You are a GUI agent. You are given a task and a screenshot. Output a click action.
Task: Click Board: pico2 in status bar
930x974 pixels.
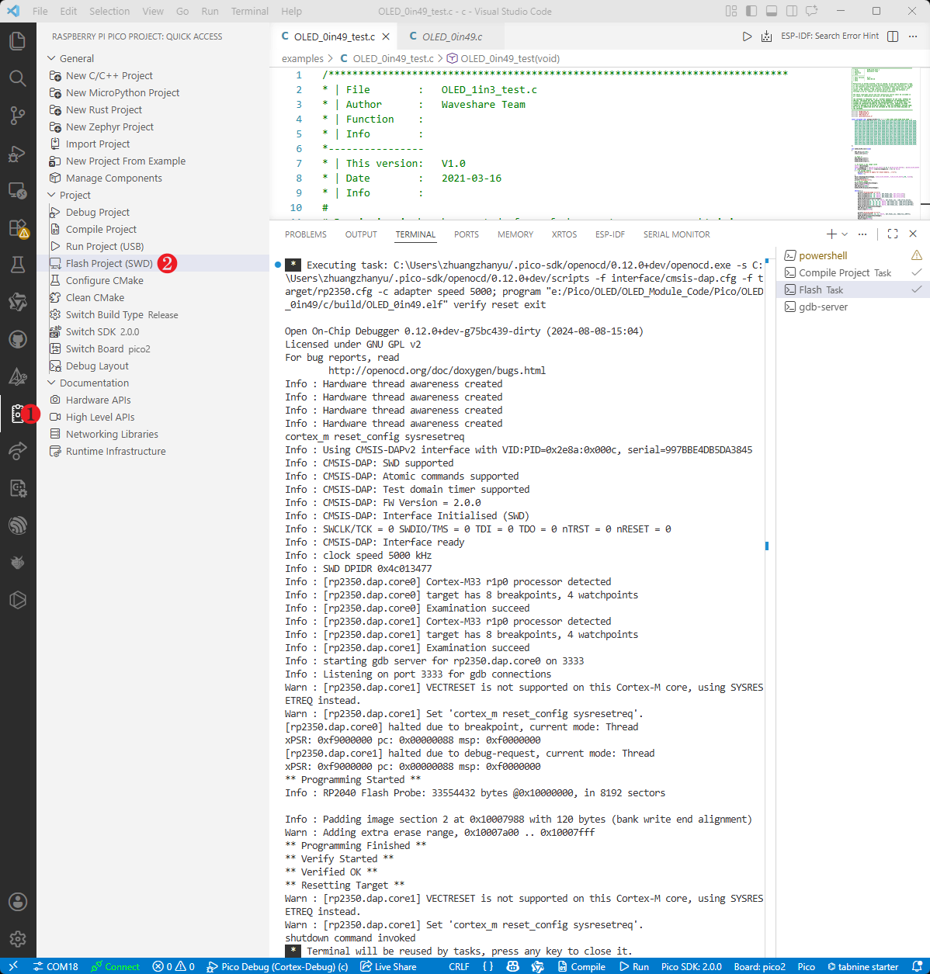[759, 966]
